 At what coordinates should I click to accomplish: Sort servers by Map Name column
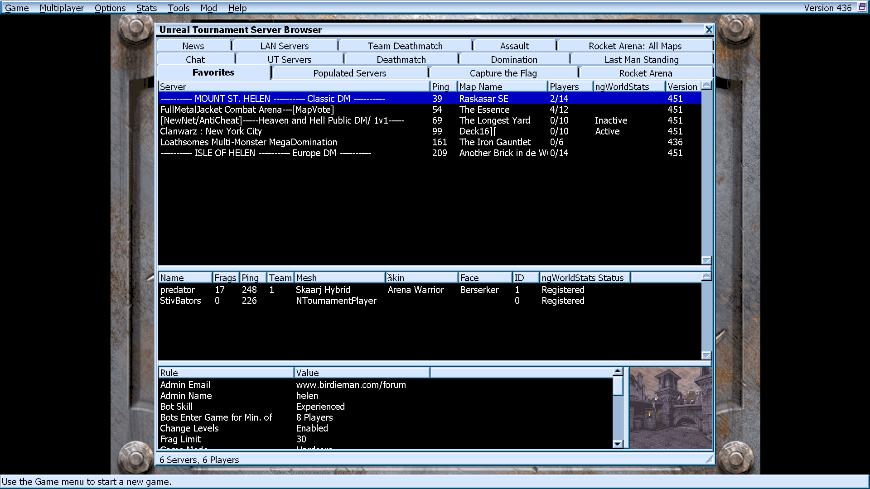point(502,86)
